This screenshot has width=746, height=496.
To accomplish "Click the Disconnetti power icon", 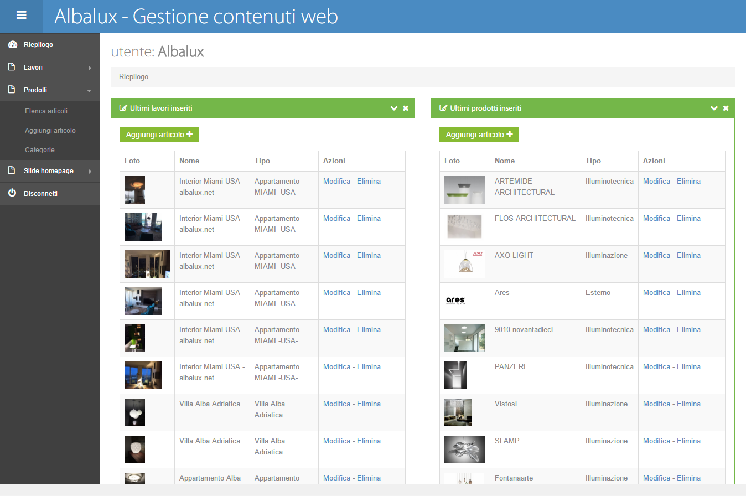I will pyautogui.click(x=12, y=194).
